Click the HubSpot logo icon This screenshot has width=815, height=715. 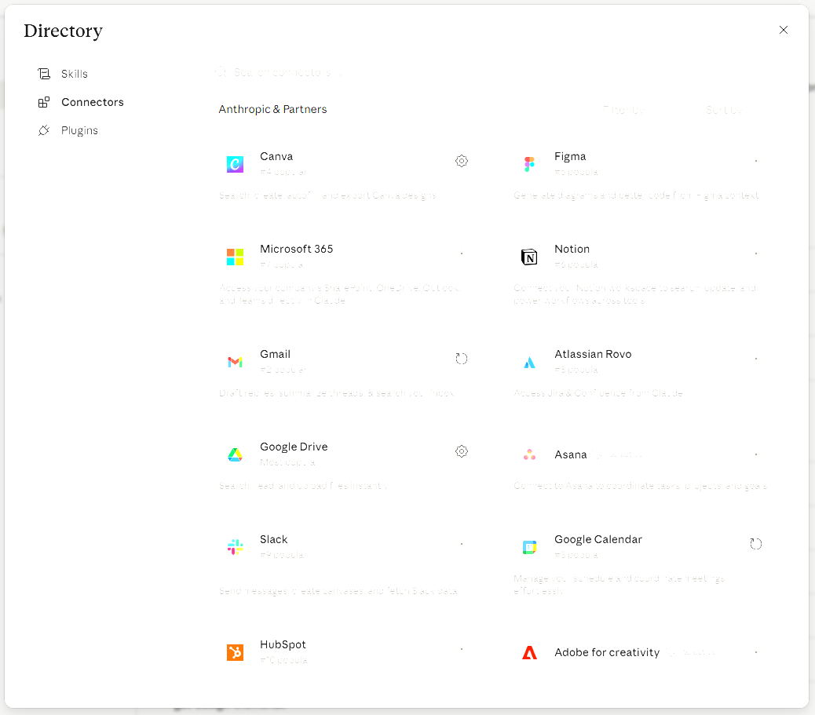(x=235, y=652)
